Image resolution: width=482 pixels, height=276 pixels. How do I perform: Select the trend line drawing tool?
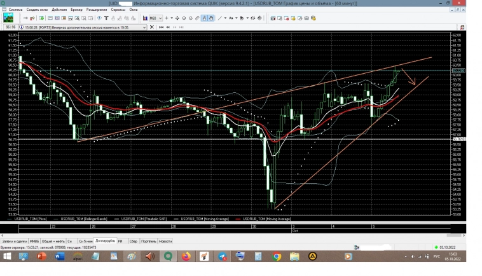(220, 18)
